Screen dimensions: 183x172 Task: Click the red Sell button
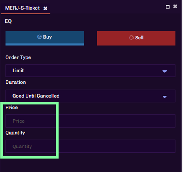point(136,38)
